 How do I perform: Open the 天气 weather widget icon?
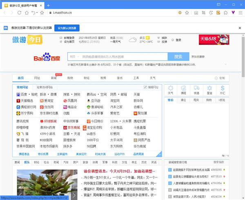(171, 90)
